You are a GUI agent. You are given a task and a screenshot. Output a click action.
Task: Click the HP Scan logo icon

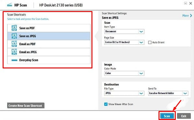point(10,5)
